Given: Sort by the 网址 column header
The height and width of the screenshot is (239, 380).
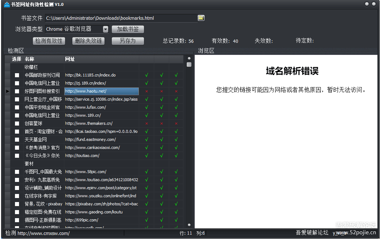Looking at the screenshot, I should click(102, 59).
